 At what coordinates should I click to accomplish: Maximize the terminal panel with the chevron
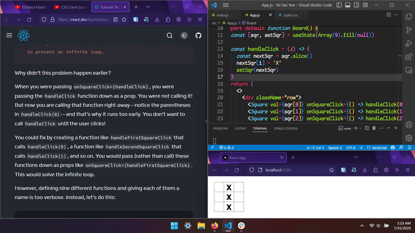click(389, 128)
